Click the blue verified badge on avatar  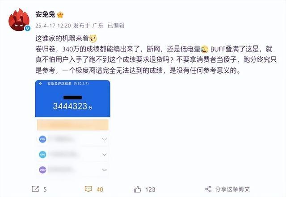coord(27,28)
